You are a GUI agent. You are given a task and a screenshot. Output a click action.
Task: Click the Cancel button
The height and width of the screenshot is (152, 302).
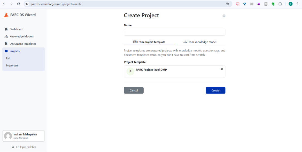pos(134,90)
